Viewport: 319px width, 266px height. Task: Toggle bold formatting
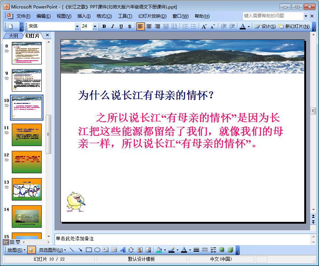(x=104, y=26)
